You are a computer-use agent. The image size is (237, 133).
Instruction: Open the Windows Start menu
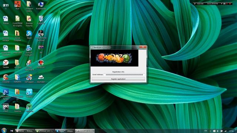click(x=4, y=130)
